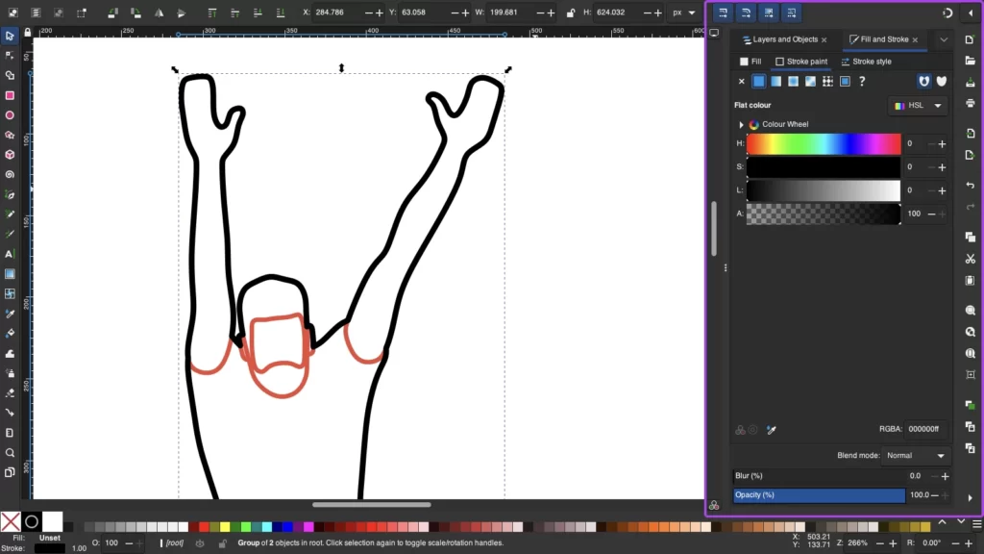This screenshot has width=984, height=554.
Task: Remove paint with the X button
Action: coord(741,82)
